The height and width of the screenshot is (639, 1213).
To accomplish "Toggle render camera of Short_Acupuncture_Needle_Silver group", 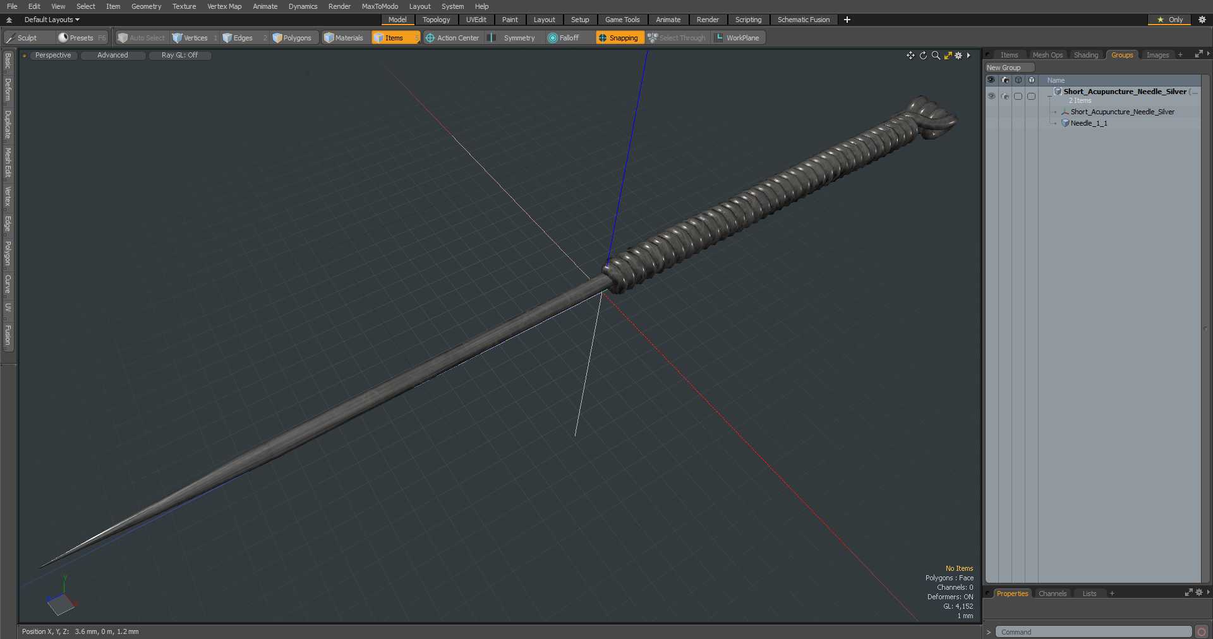I will point(1005,96).
